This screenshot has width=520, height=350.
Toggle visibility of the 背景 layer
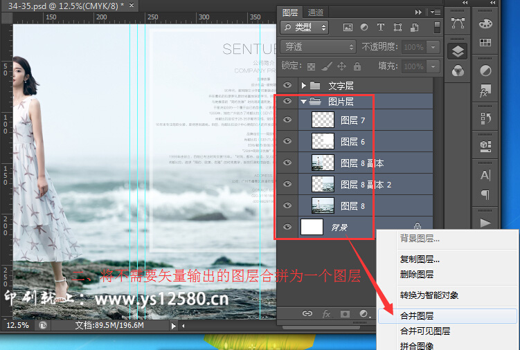288,226
